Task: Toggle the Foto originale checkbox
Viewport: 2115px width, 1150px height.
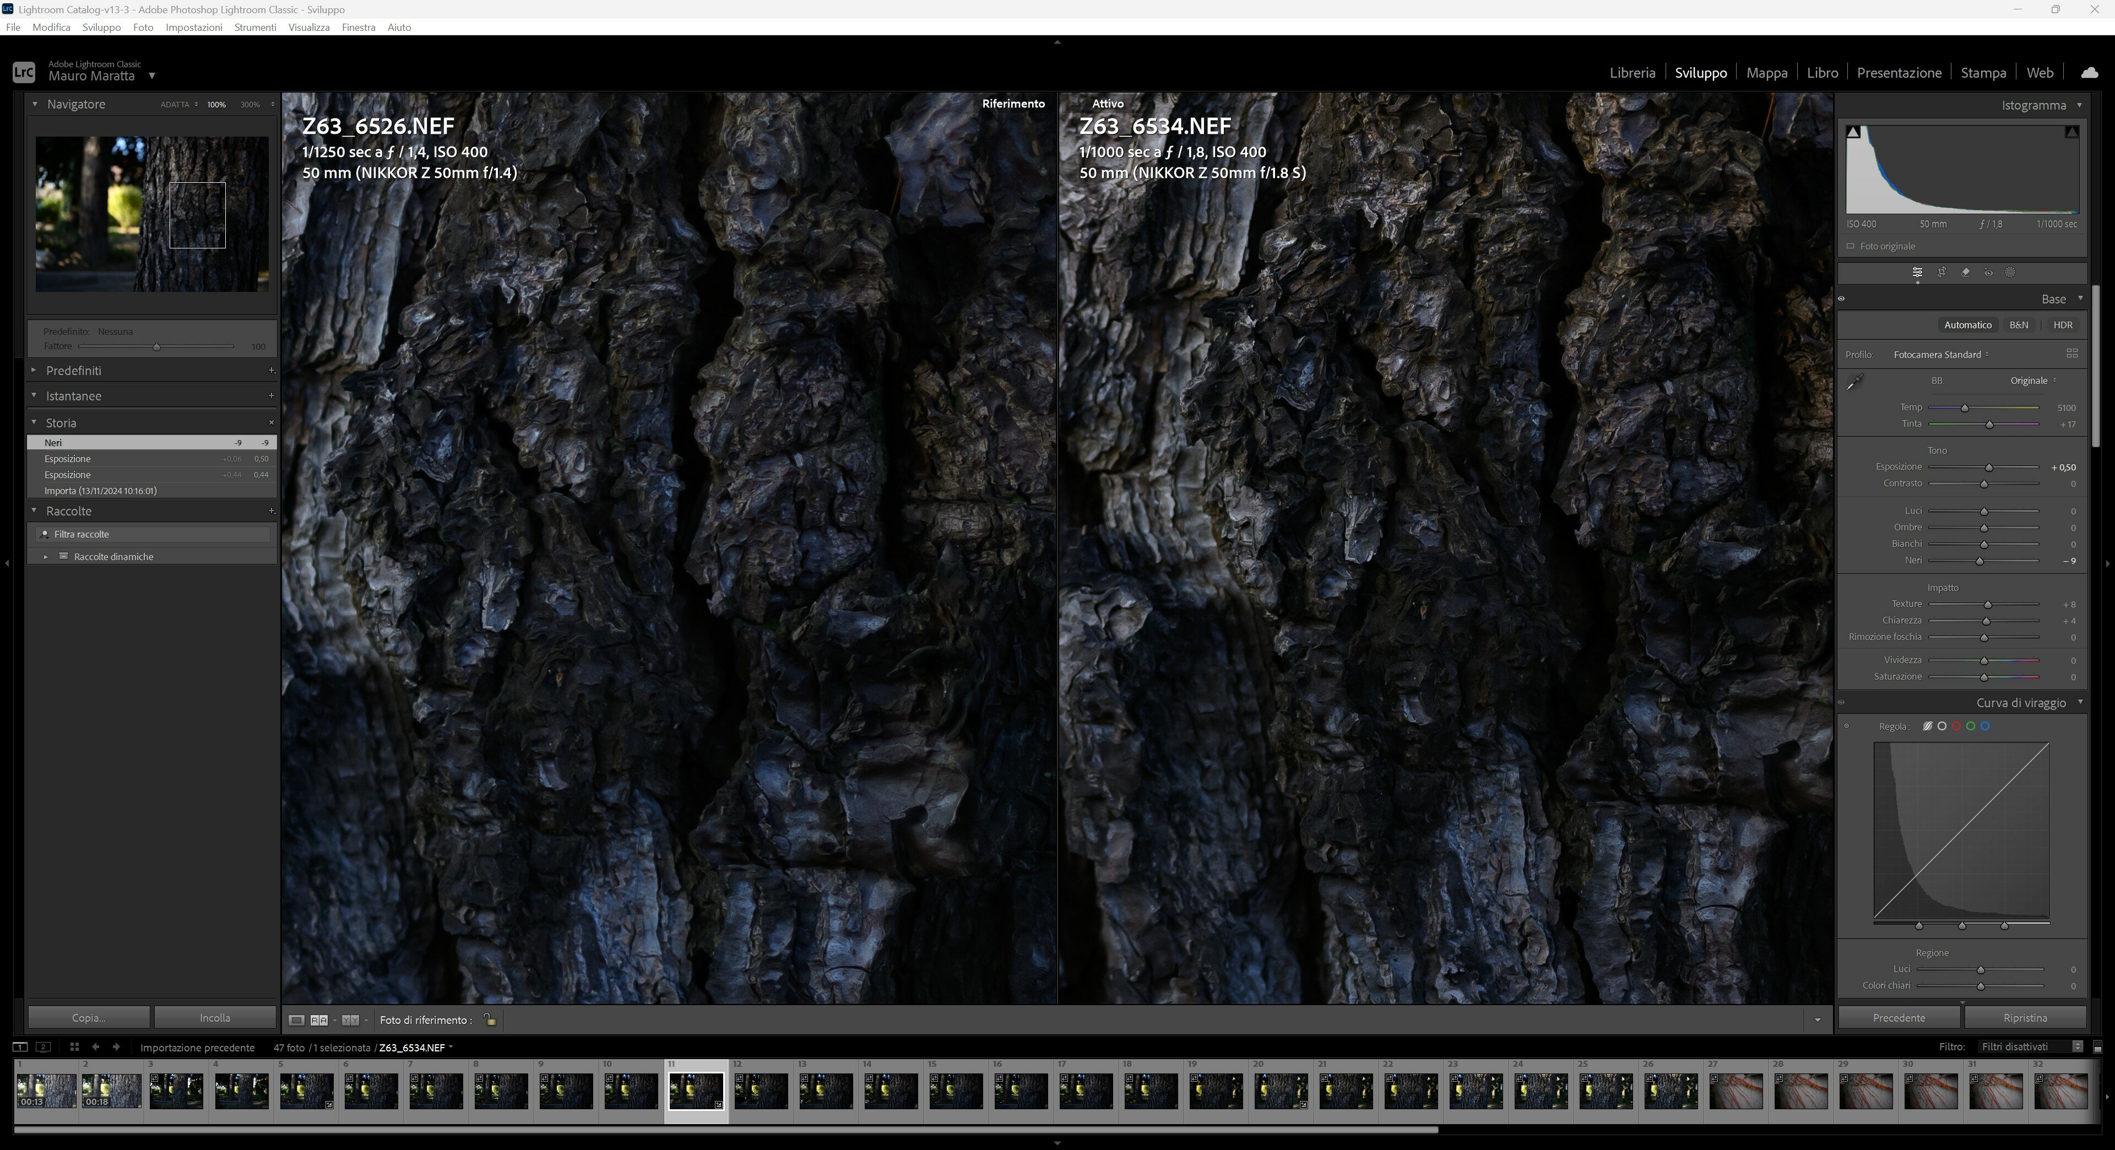Action: (x=1851, y=246)
